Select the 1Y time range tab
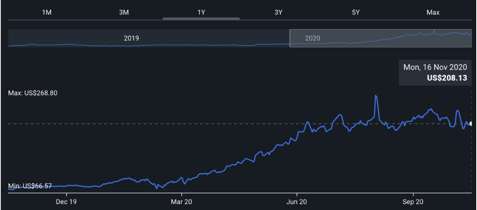 click(201, 12)
